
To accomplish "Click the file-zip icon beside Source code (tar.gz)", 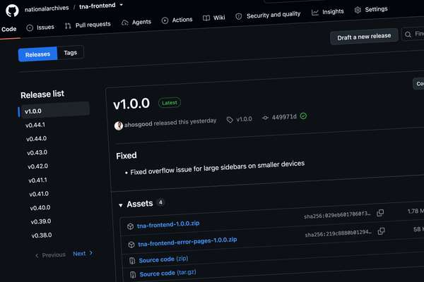I will pyautogui.click(x=133, y=275).
